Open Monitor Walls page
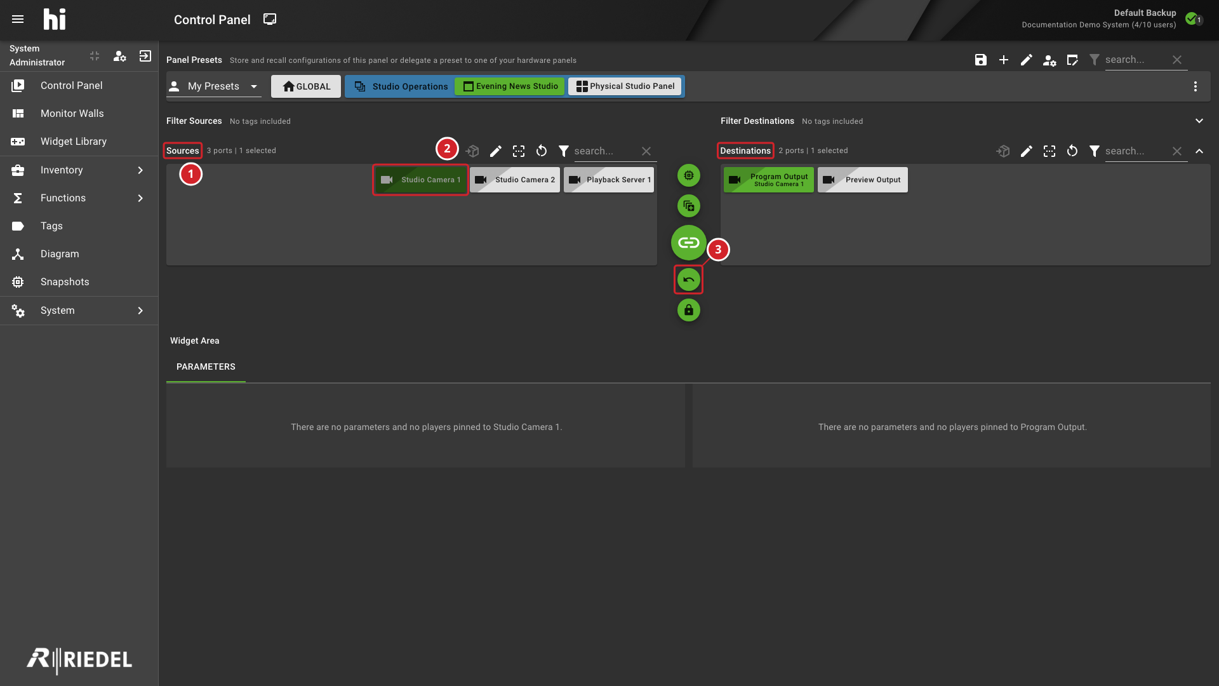 [x=79, y=114]
